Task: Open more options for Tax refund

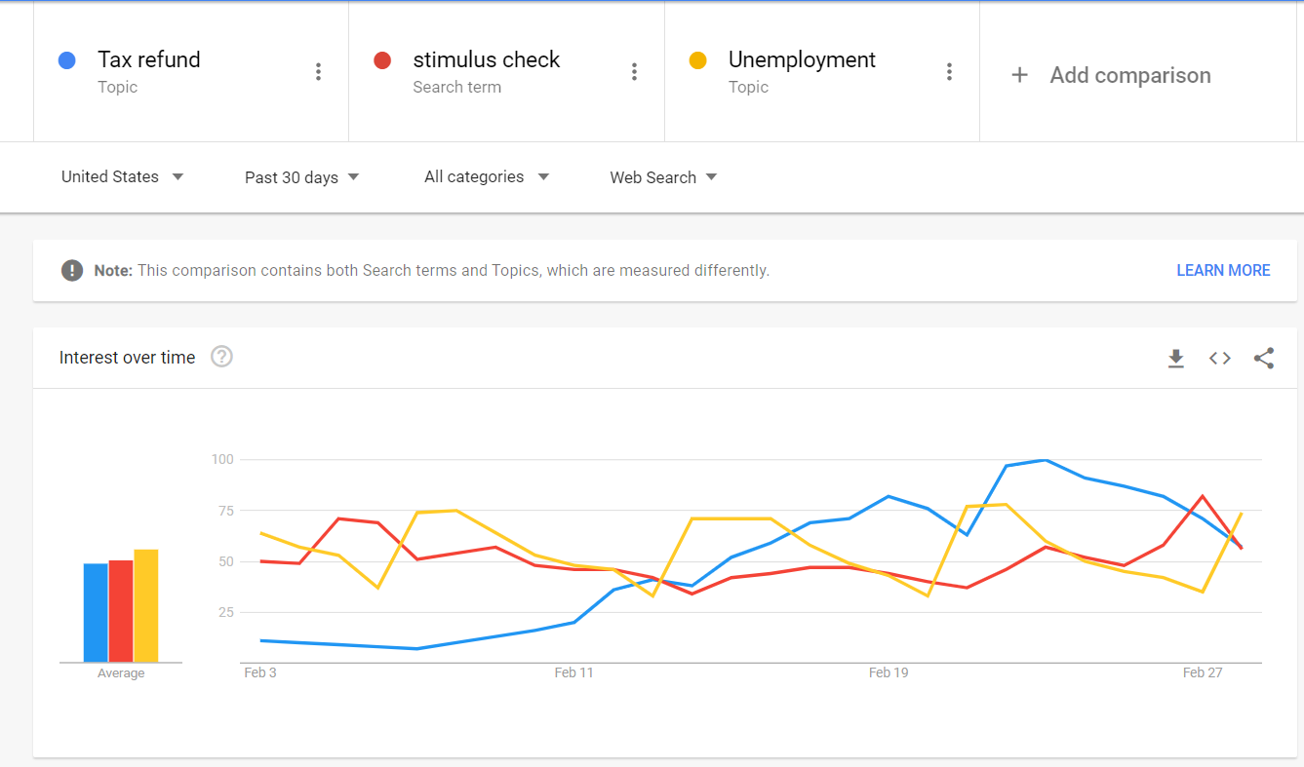Action: pos(318,72)
